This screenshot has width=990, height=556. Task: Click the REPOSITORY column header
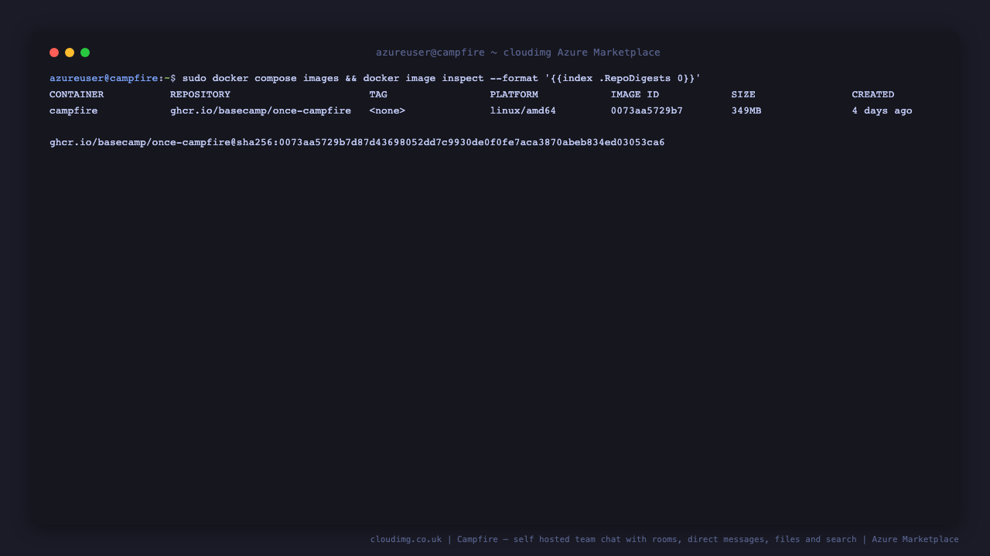(200, 94)
